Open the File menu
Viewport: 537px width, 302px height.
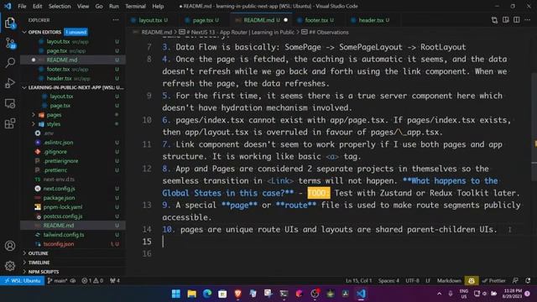[x=22, y=6]
